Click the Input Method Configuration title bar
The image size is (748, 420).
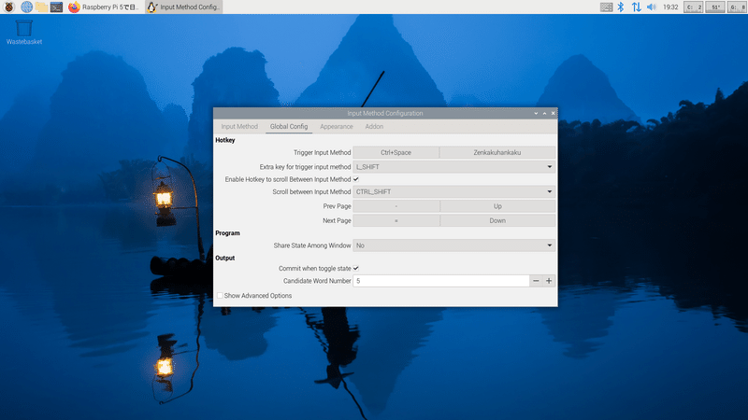pyautogui.click(x=385, y=113)
